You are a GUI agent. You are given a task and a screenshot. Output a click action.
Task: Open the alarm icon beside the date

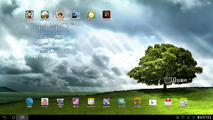tap(61, 37)
